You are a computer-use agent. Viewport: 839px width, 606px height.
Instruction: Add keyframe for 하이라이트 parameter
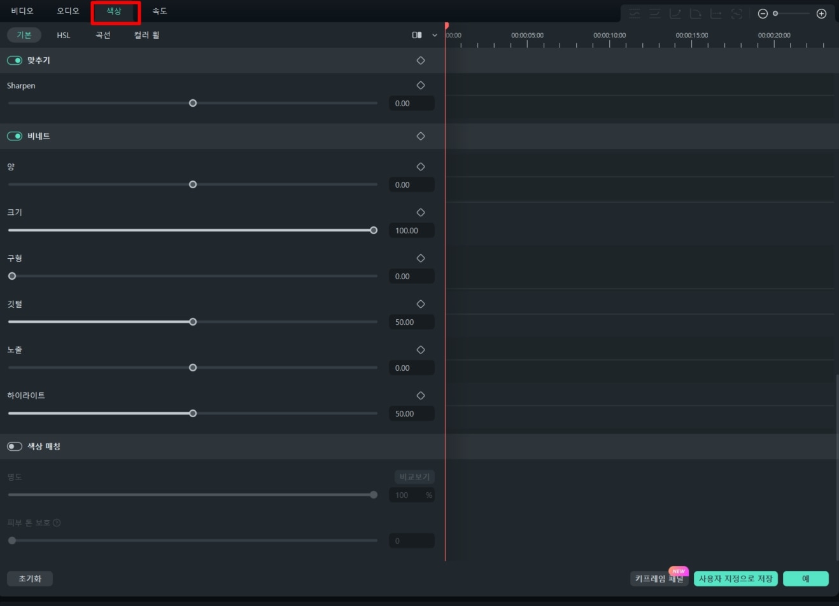421,396
